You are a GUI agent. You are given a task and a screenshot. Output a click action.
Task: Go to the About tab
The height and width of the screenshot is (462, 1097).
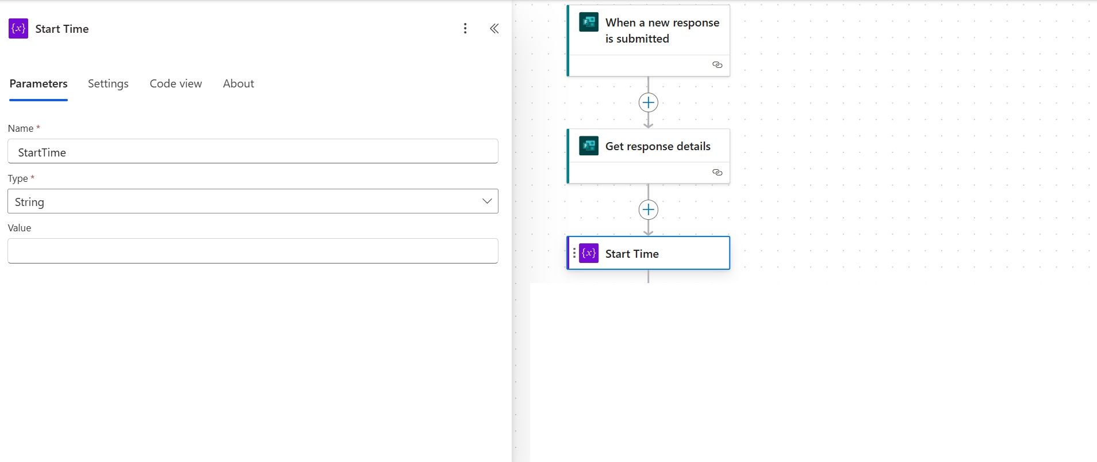coord(239,83)
